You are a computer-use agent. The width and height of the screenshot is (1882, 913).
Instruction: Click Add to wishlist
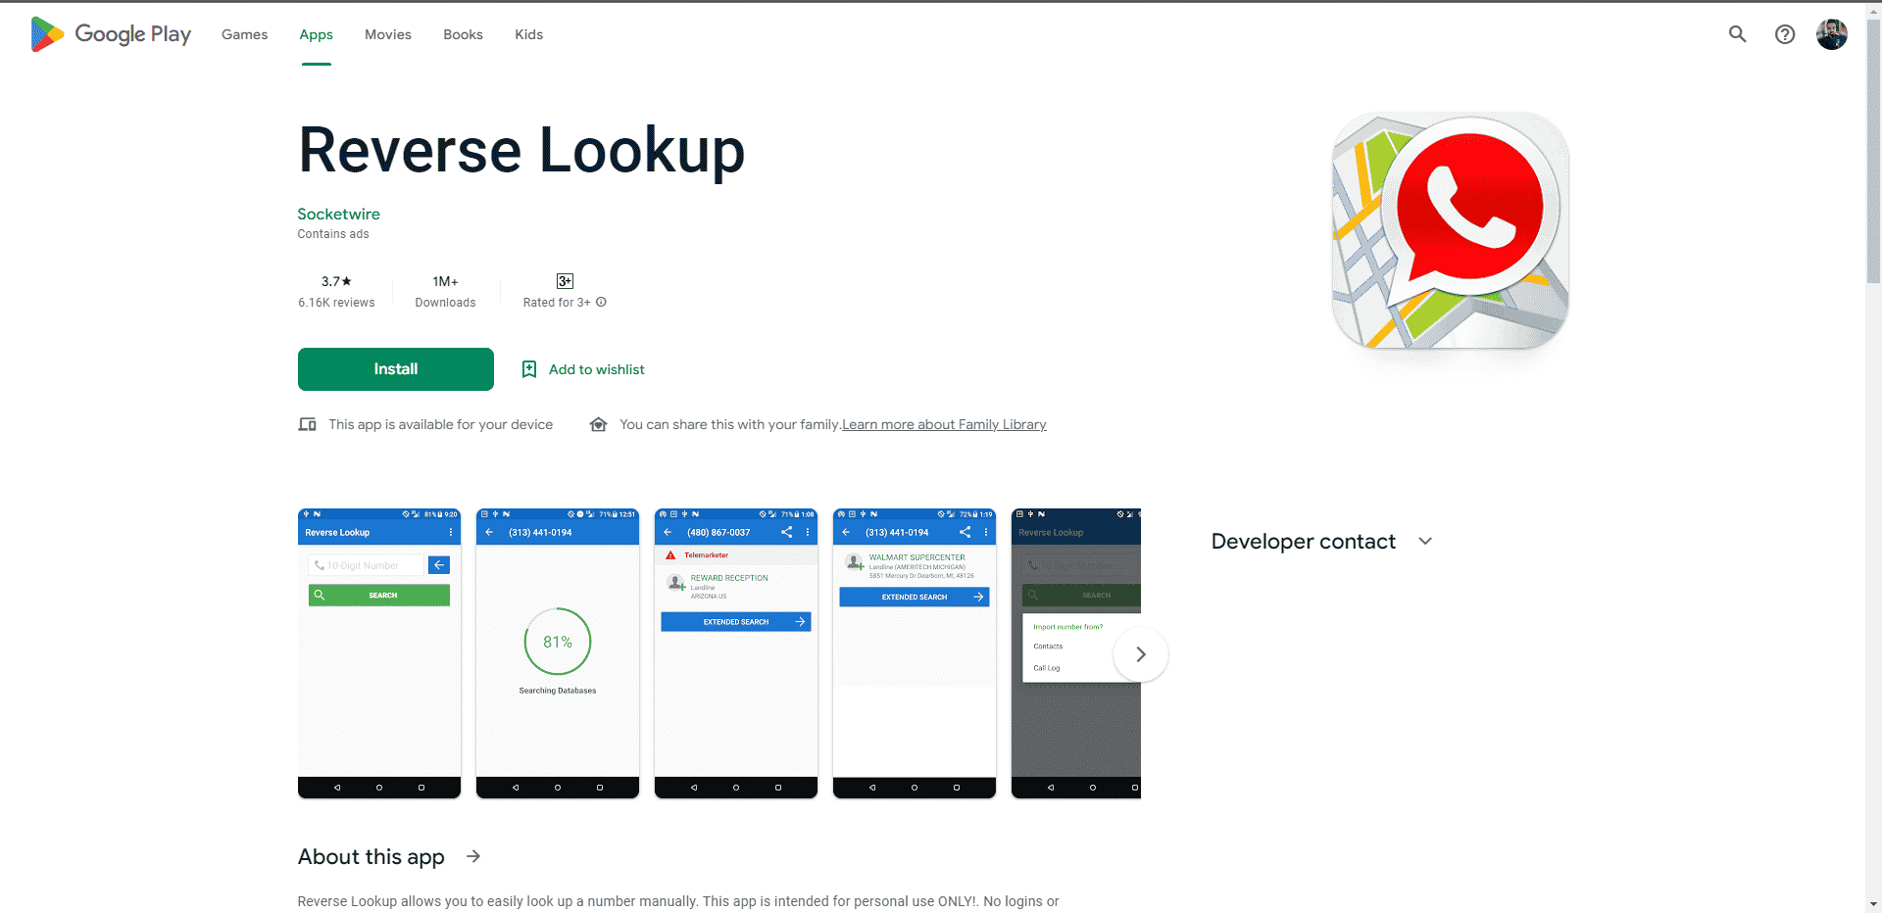[x=596, y=369]
